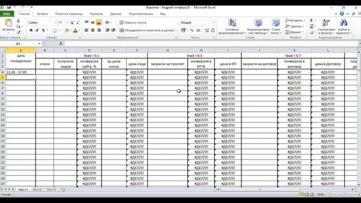Click the Format Painter brush icon
Screen dimensions: 361x203
coord(19,32)
